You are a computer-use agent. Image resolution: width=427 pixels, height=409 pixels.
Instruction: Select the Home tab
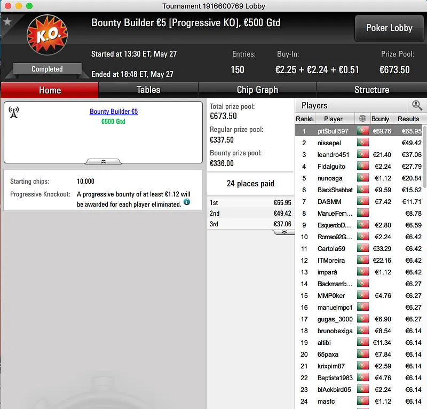(x=50, y=90)
